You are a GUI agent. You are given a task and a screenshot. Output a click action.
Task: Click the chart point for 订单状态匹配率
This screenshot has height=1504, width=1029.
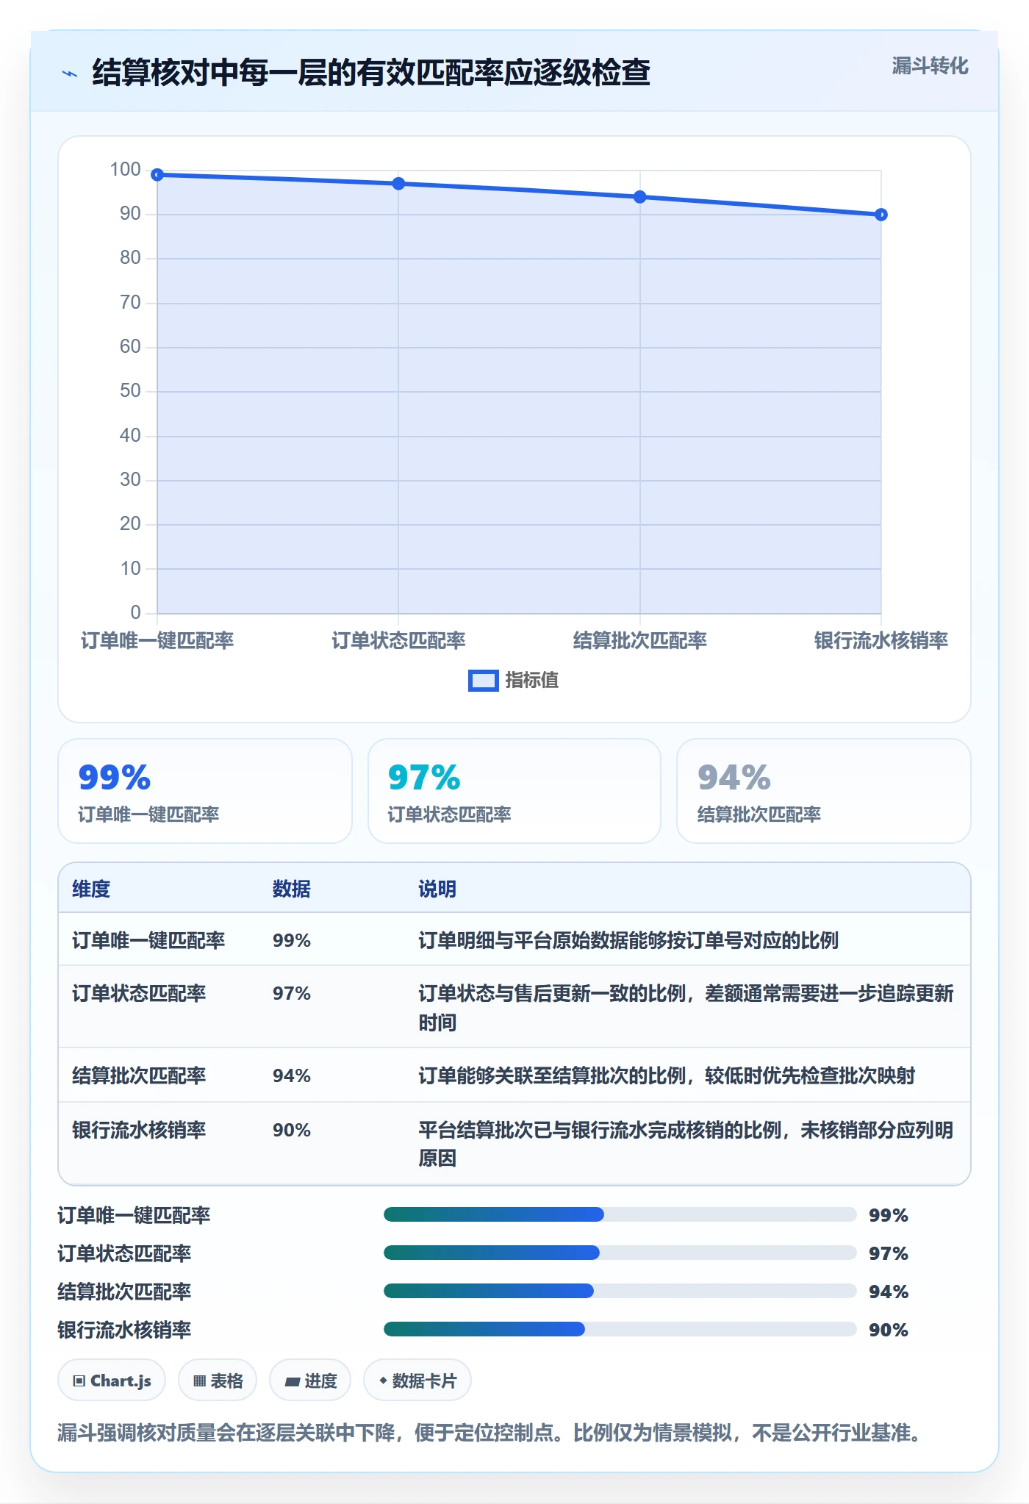click(x=398, y=184)
